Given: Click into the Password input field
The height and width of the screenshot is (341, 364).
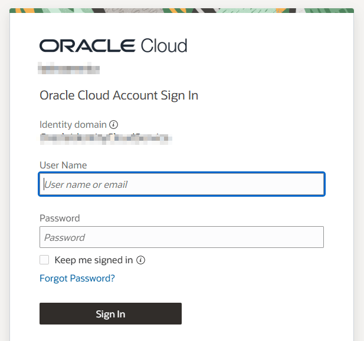Looking at the screenshot, I should tap(182, 237).
